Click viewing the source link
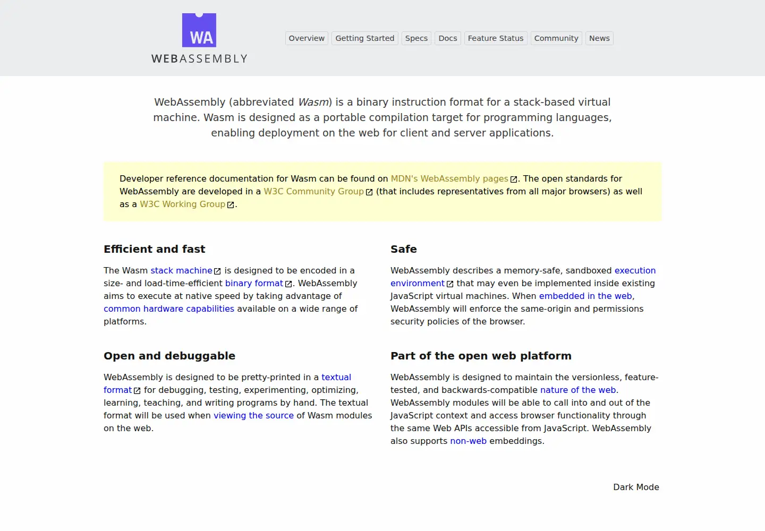 coord(253,415)
